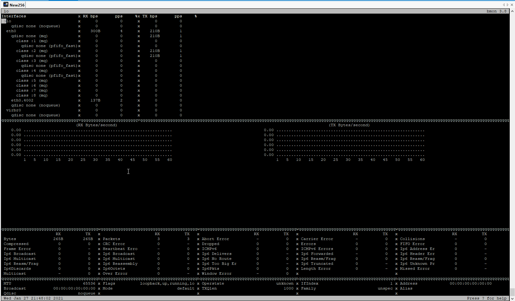The image size is (515, 301).
Task: Click the Ip6 Truncated statistic label
Action: (317, 264)
